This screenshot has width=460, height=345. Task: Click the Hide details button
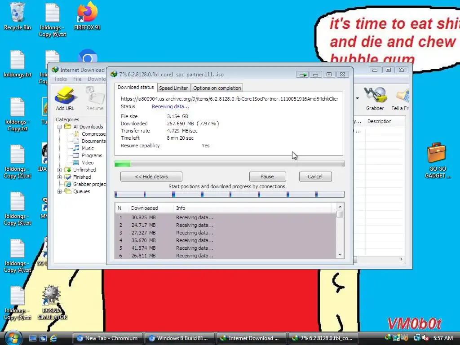click(x=151, y=177)
